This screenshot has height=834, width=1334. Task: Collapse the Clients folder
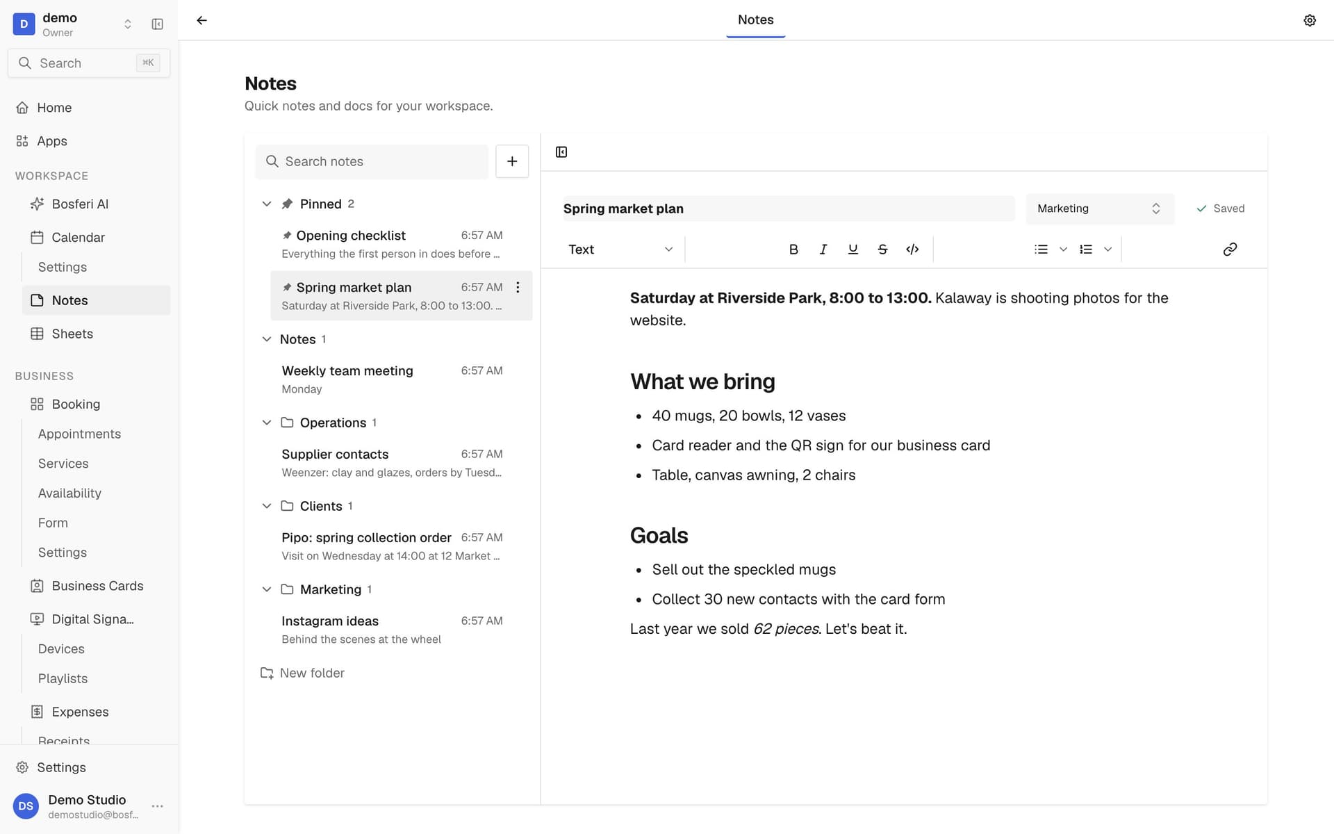[267, 506]
